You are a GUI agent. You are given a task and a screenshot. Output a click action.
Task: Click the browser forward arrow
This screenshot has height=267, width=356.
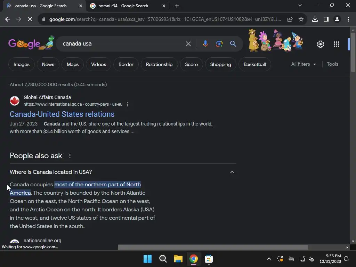coord(19,19)
